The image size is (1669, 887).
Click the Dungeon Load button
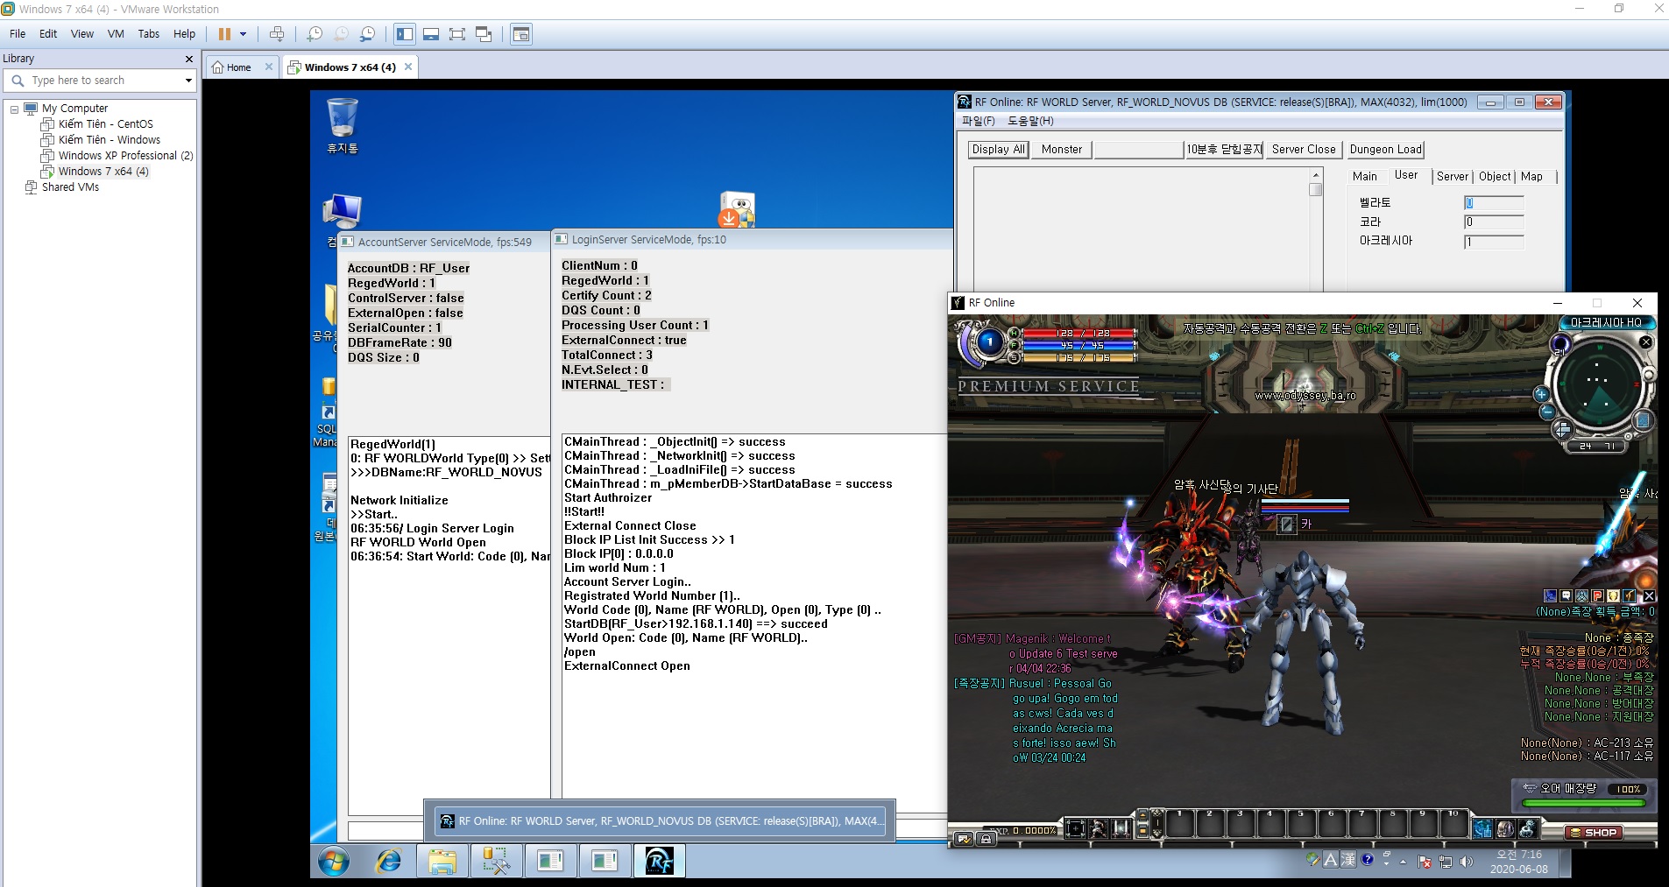point(1385,150)
